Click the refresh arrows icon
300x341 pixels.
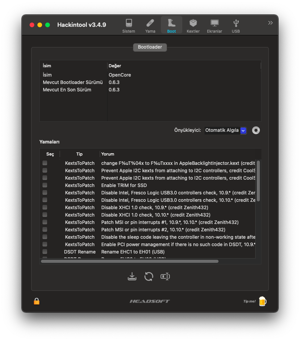tap(148, 276)
